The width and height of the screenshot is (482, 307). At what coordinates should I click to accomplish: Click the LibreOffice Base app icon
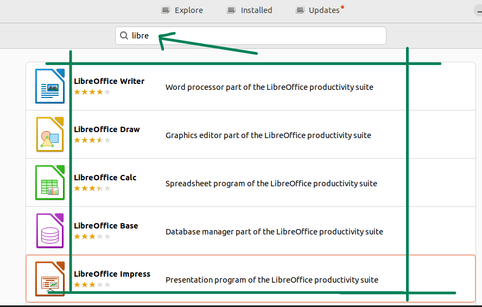tap(50, 231)
